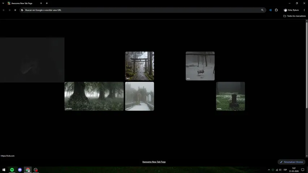This screenshot has width=308, height=173.
Task: Click the blue sound wave toolbar icon
Action: [x=270, y=10]
